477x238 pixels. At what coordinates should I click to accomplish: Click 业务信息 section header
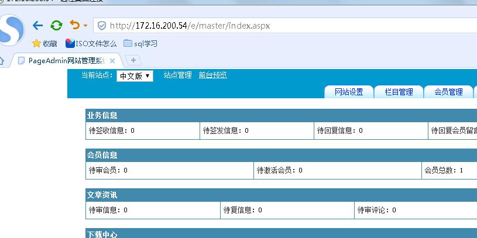pyautogui.click(x=282, y=116)
